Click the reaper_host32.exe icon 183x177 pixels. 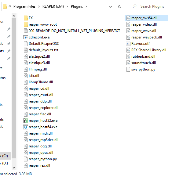(x=26, y=121)
